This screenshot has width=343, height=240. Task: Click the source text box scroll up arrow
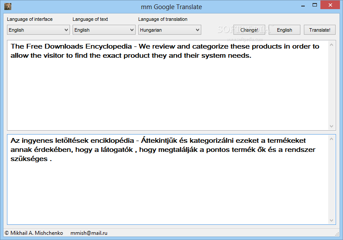click(x=331, y=45)
